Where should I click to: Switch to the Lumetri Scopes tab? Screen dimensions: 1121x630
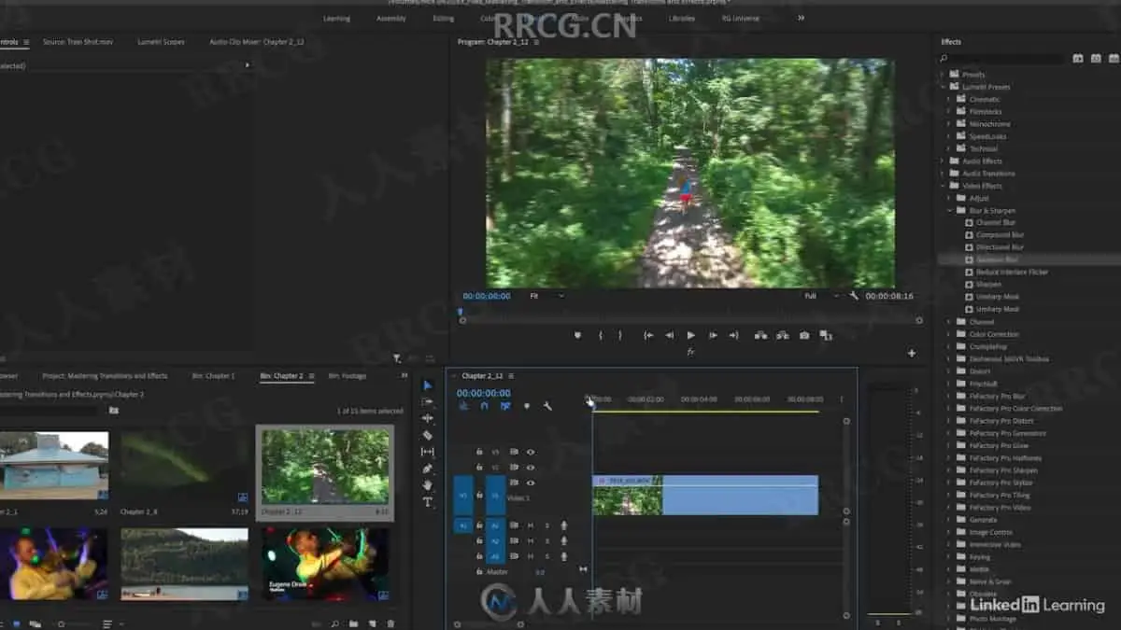point(161,42)
